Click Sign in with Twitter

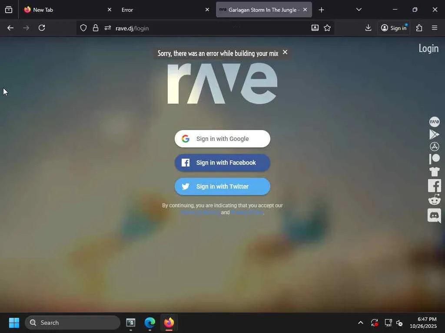[x=222, y=186]
